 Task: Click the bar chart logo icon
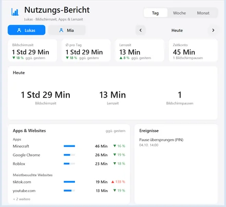pyautogui.click(x=15, y=12)
